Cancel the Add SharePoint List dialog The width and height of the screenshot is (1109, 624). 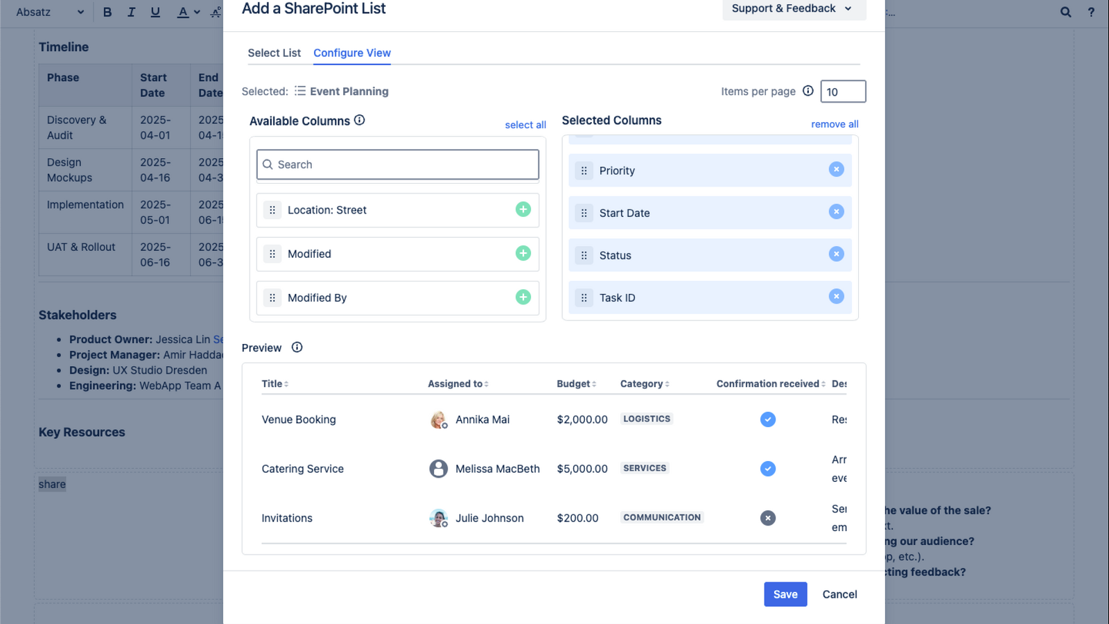pyautogui.click(x=839, y=594)
